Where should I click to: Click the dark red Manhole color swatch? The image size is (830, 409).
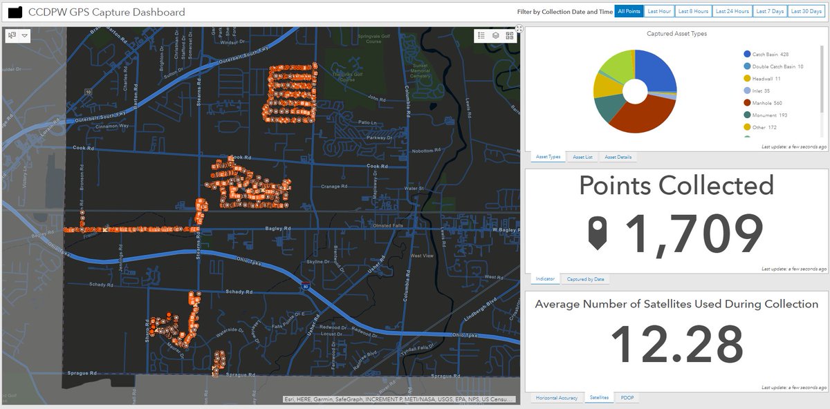tap(747, 102)
